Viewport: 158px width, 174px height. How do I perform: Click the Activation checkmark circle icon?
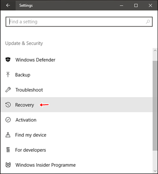pyautogui.click(x=8, y=120)
